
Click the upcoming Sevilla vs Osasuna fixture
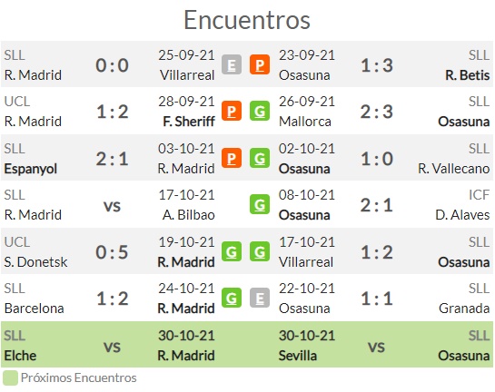point(384,346)
